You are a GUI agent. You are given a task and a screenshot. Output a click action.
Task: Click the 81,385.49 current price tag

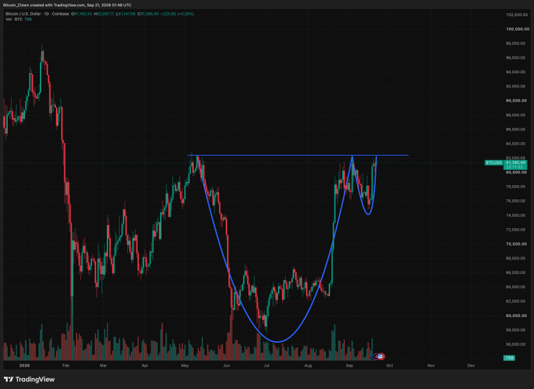515,163
